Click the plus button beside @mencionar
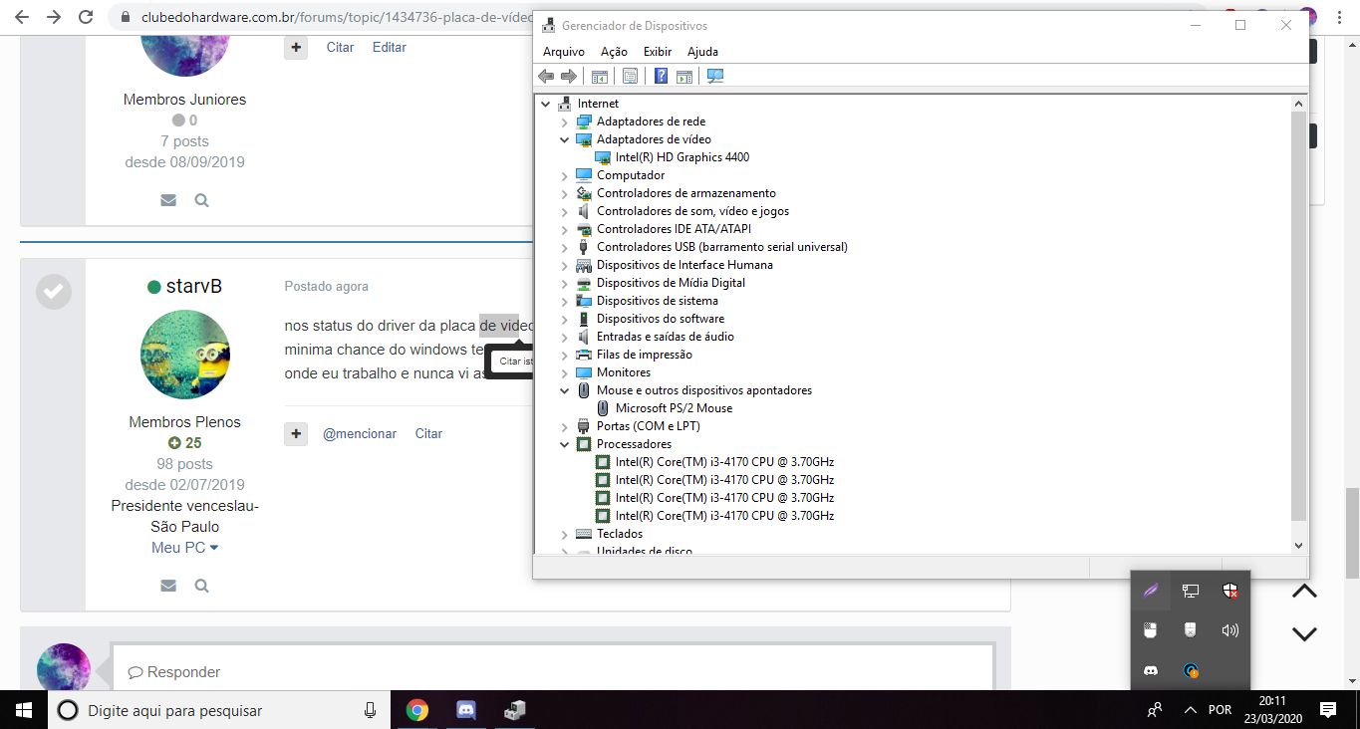This screenshot has width=1360, height=729. (296, 434)
